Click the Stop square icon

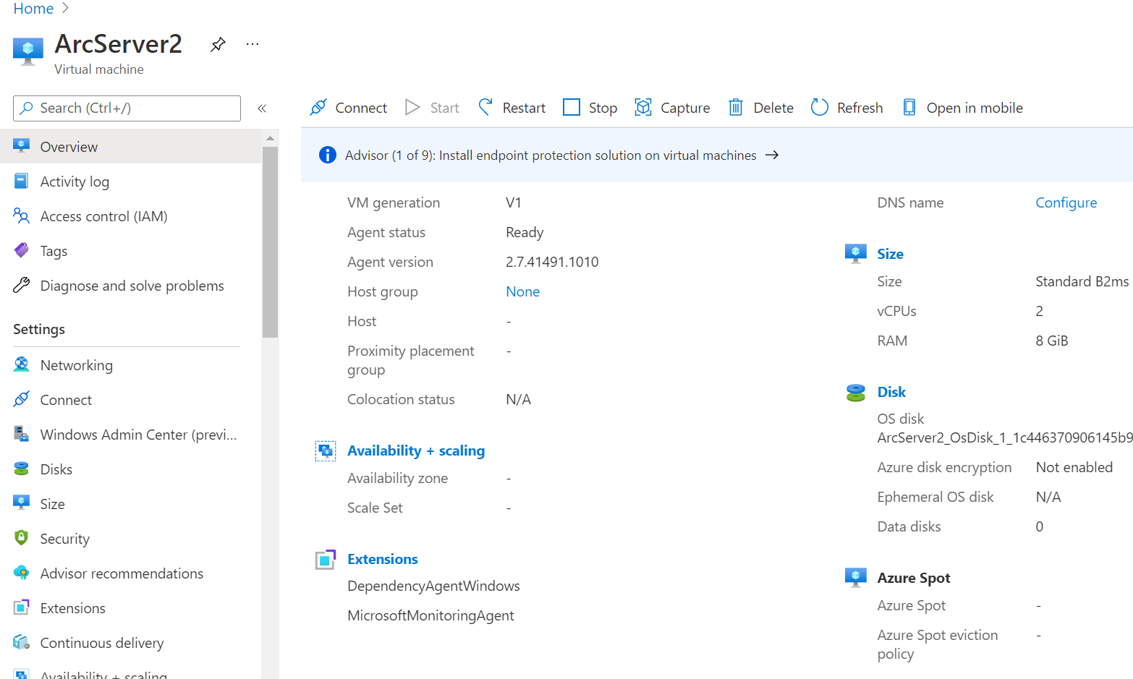pyautogui.click(x=572, y=108)
